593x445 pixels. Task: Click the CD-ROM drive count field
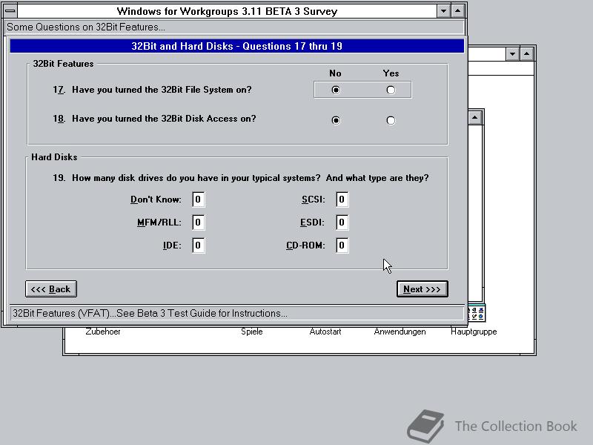(x=342, y=245)
